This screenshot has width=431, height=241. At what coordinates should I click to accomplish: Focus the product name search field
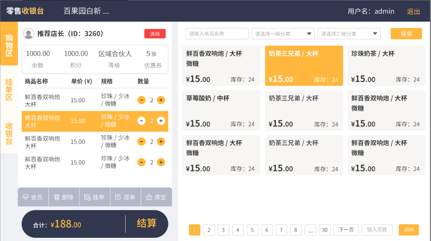pos(217,34)
